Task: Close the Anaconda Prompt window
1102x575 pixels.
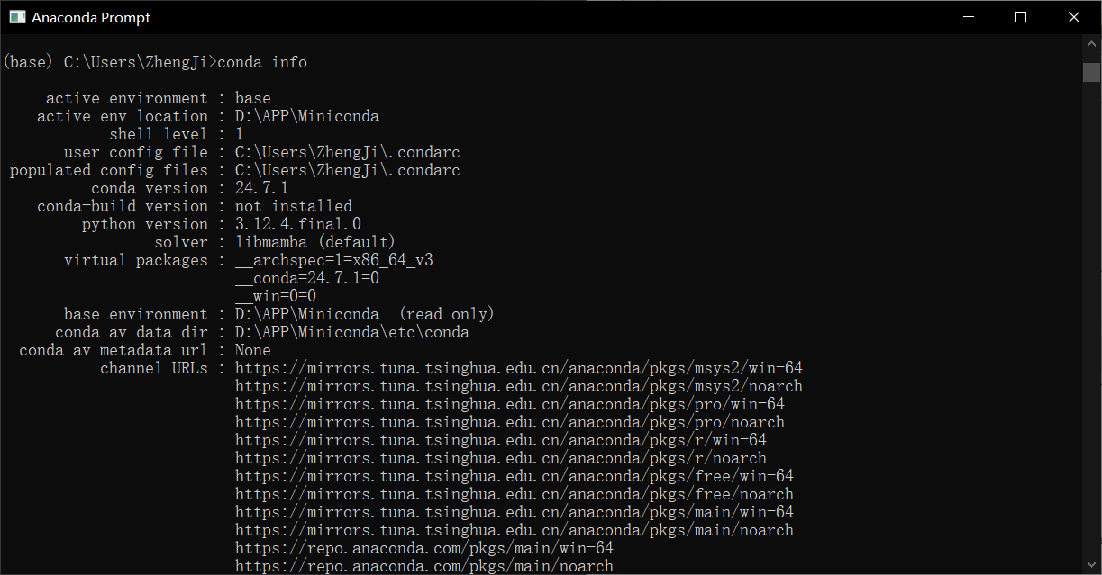Action: pos(1074,17)
